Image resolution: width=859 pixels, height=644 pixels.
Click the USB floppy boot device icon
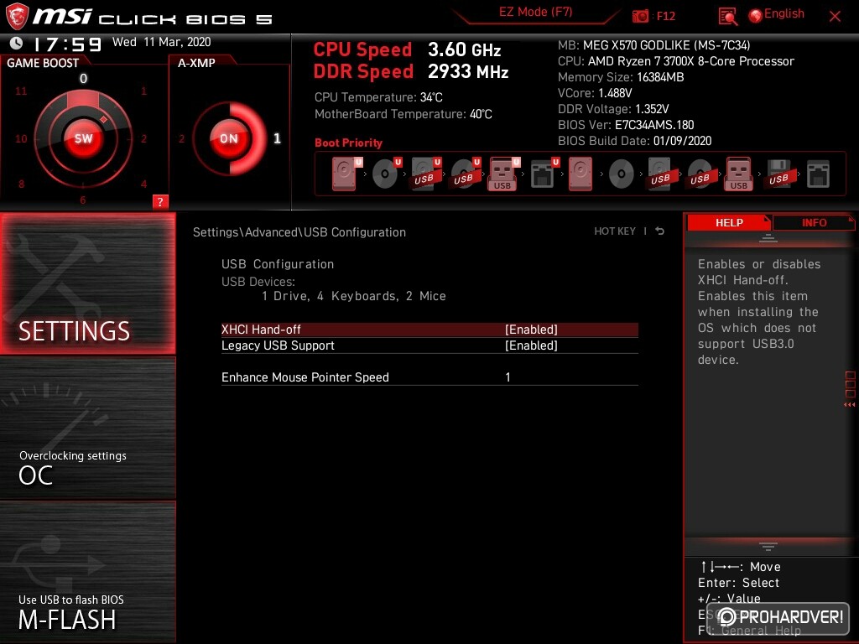778,174
